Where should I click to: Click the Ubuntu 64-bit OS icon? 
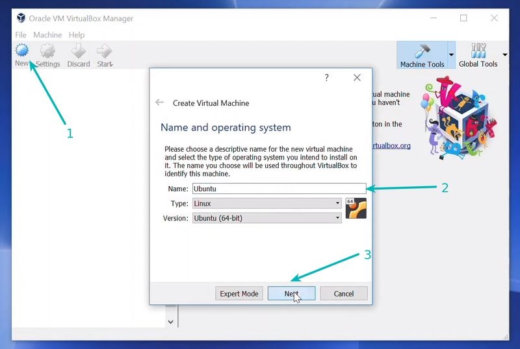point(356,208)
